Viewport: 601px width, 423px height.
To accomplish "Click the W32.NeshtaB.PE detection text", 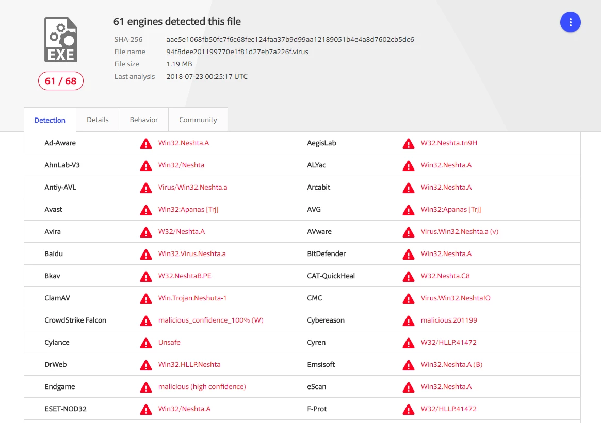I will click(x=185, y=276).
